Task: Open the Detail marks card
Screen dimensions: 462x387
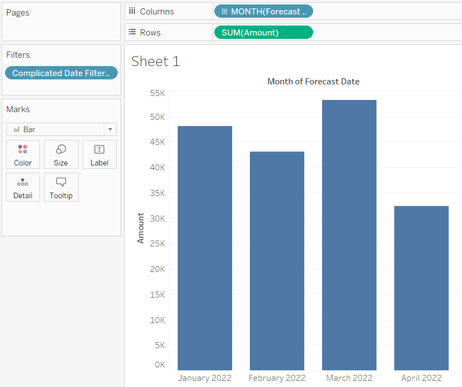Action: point(23,187)
